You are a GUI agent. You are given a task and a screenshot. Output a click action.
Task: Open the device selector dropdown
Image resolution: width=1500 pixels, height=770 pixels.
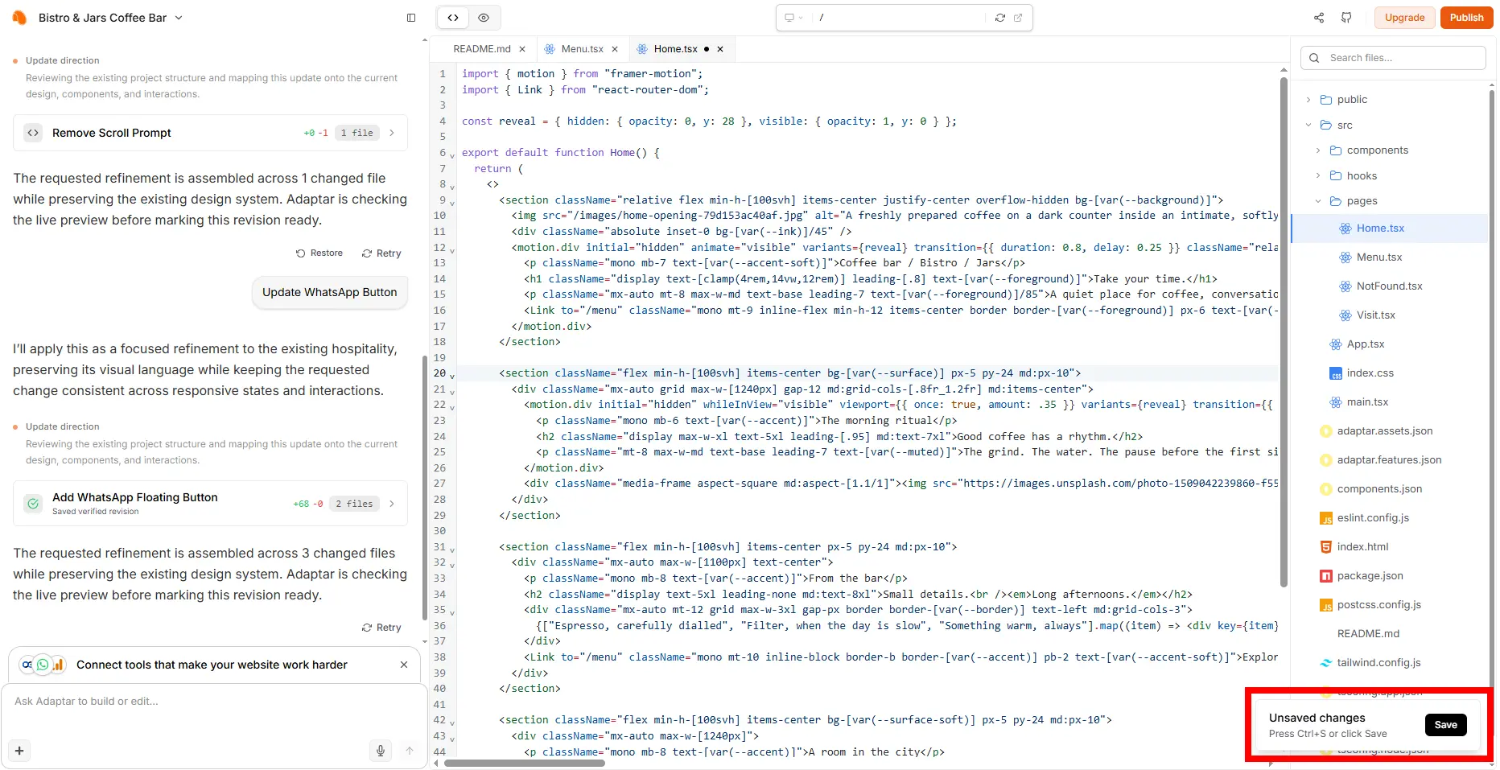coord(794,18)
